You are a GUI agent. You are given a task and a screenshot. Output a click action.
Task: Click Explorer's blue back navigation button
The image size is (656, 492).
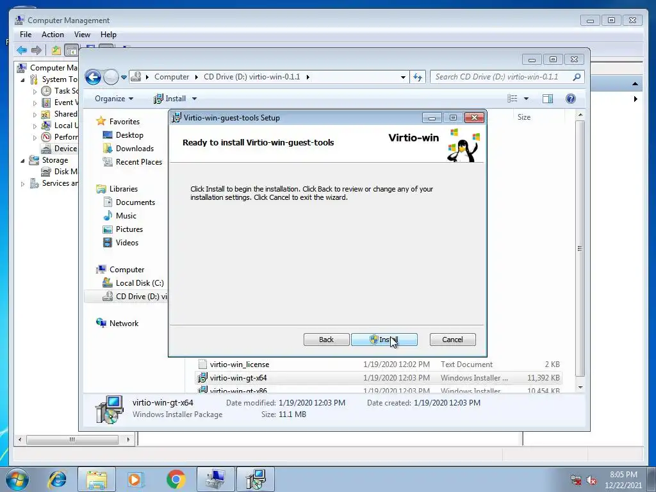93,77
